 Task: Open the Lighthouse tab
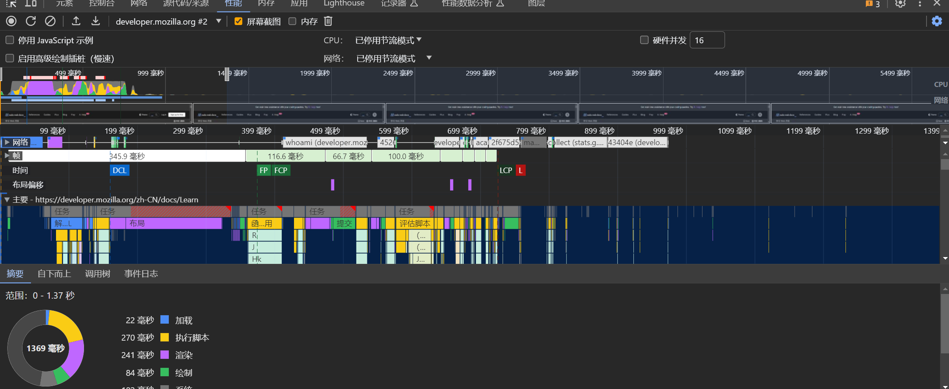tap(344, 3)
